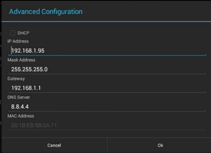Select the Gateway field showing 192.168.1.1
This screenshot has height=153, width=211.
pyautogui.click(x=106, y=88)
